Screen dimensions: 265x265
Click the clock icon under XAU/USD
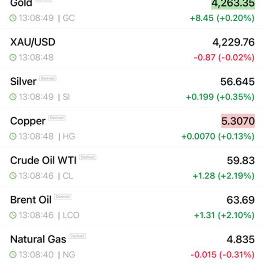point(13,57)
